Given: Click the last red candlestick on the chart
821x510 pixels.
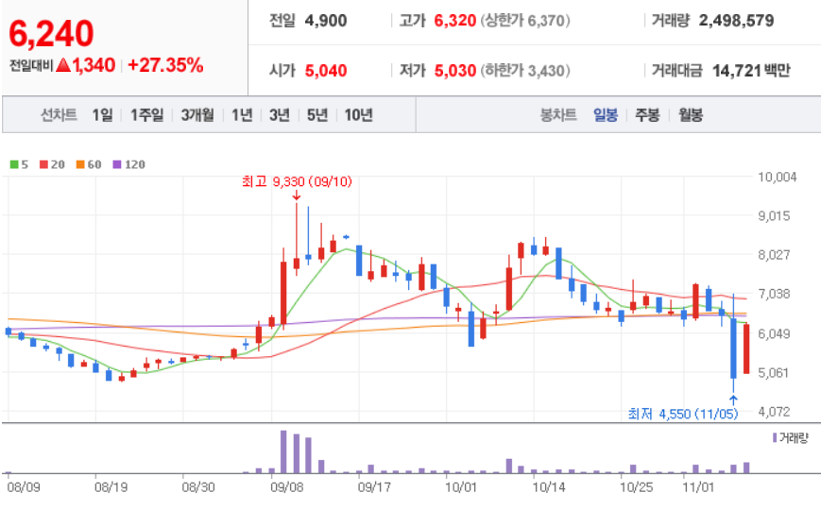Looking at the screenshot, I should point(746,348).
